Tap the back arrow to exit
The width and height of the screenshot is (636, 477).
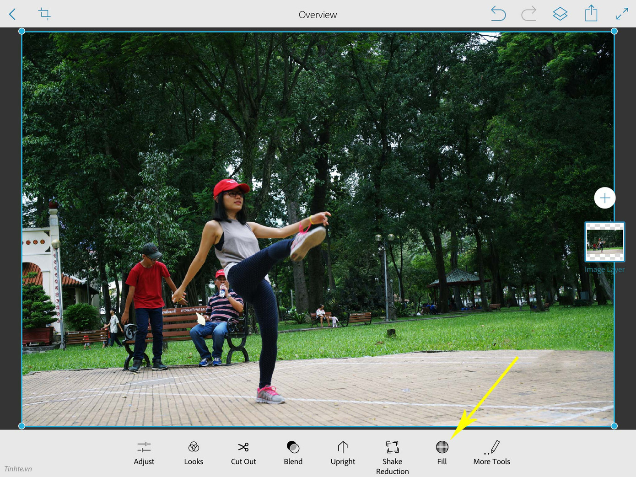pyautogui.click(x=12, y=14)
